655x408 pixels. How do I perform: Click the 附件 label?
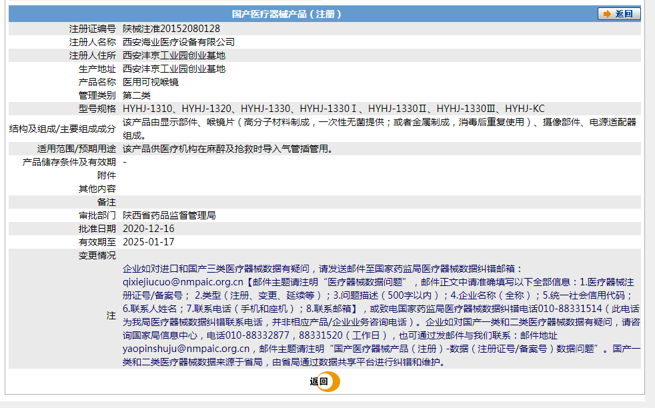tap(106, 175)
